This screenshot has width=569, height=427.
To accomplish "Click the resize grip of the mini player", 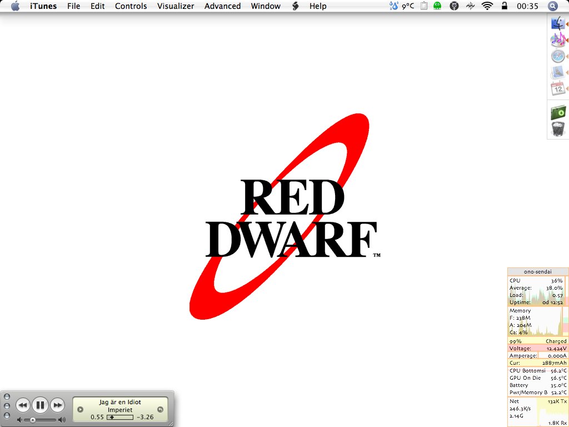I will (x=171, y=423).
